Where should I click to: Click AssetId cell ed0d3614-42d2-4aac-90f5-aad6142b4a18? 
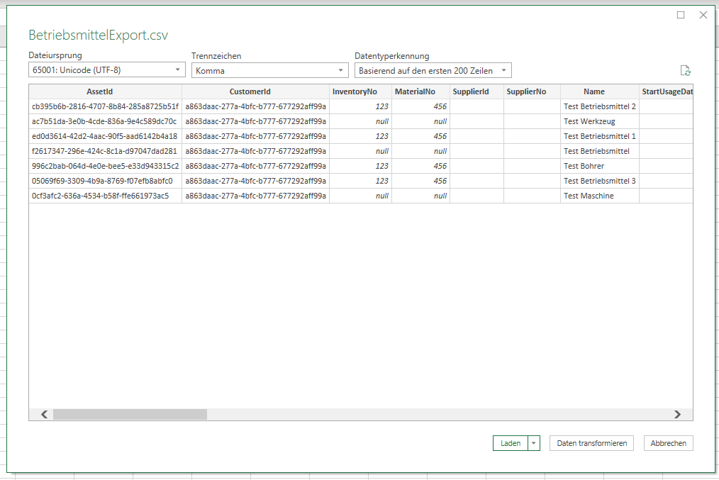tap(105, 136)
